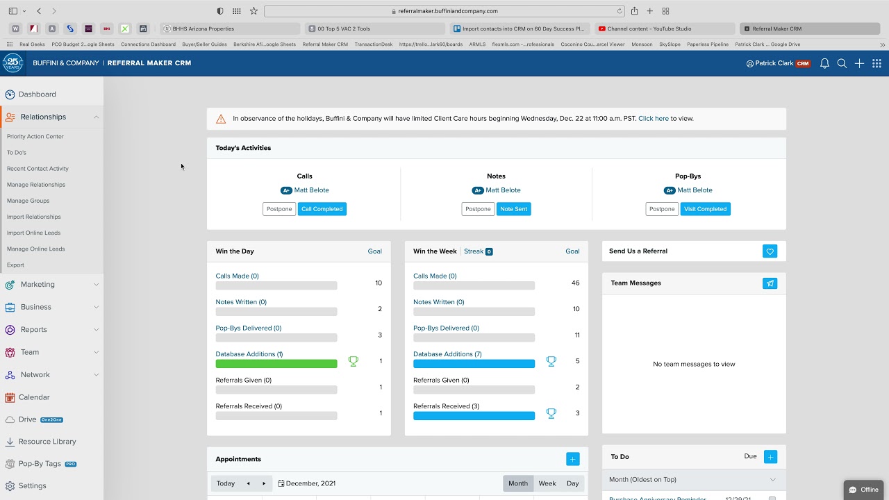Open the Month (Oldest on Top) dropdown
Image resolution: width=889 pixels, height=500 pixels.
tap(694, 480)
